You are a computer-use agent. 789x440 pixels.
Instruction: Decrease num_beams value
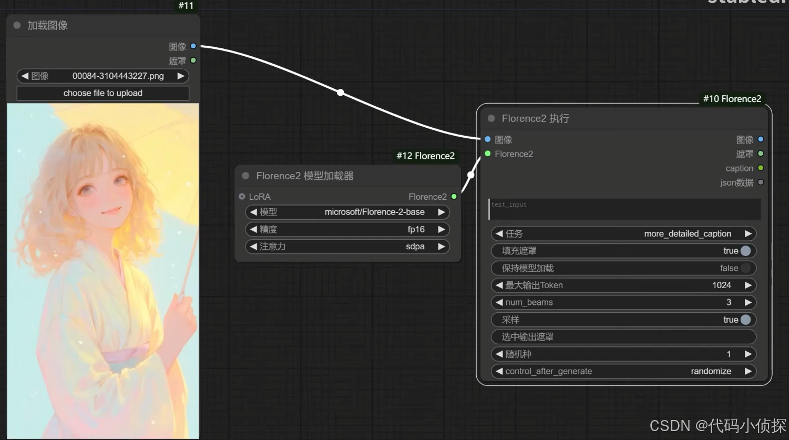[499, 302]
